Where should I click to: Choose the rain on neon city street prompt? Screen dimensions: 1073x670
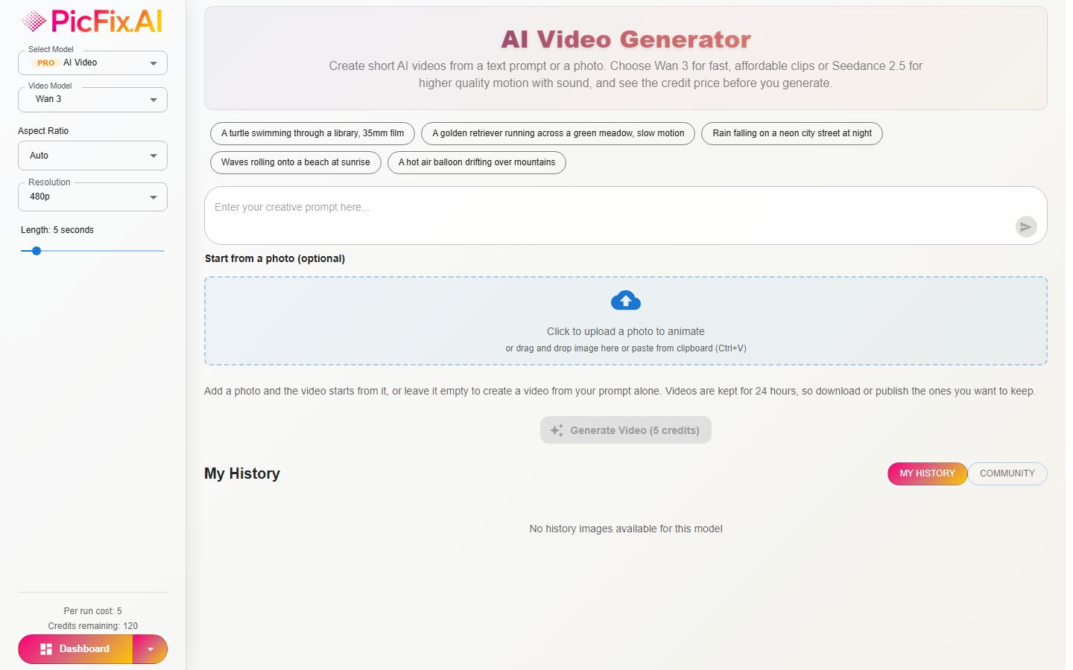792,133
